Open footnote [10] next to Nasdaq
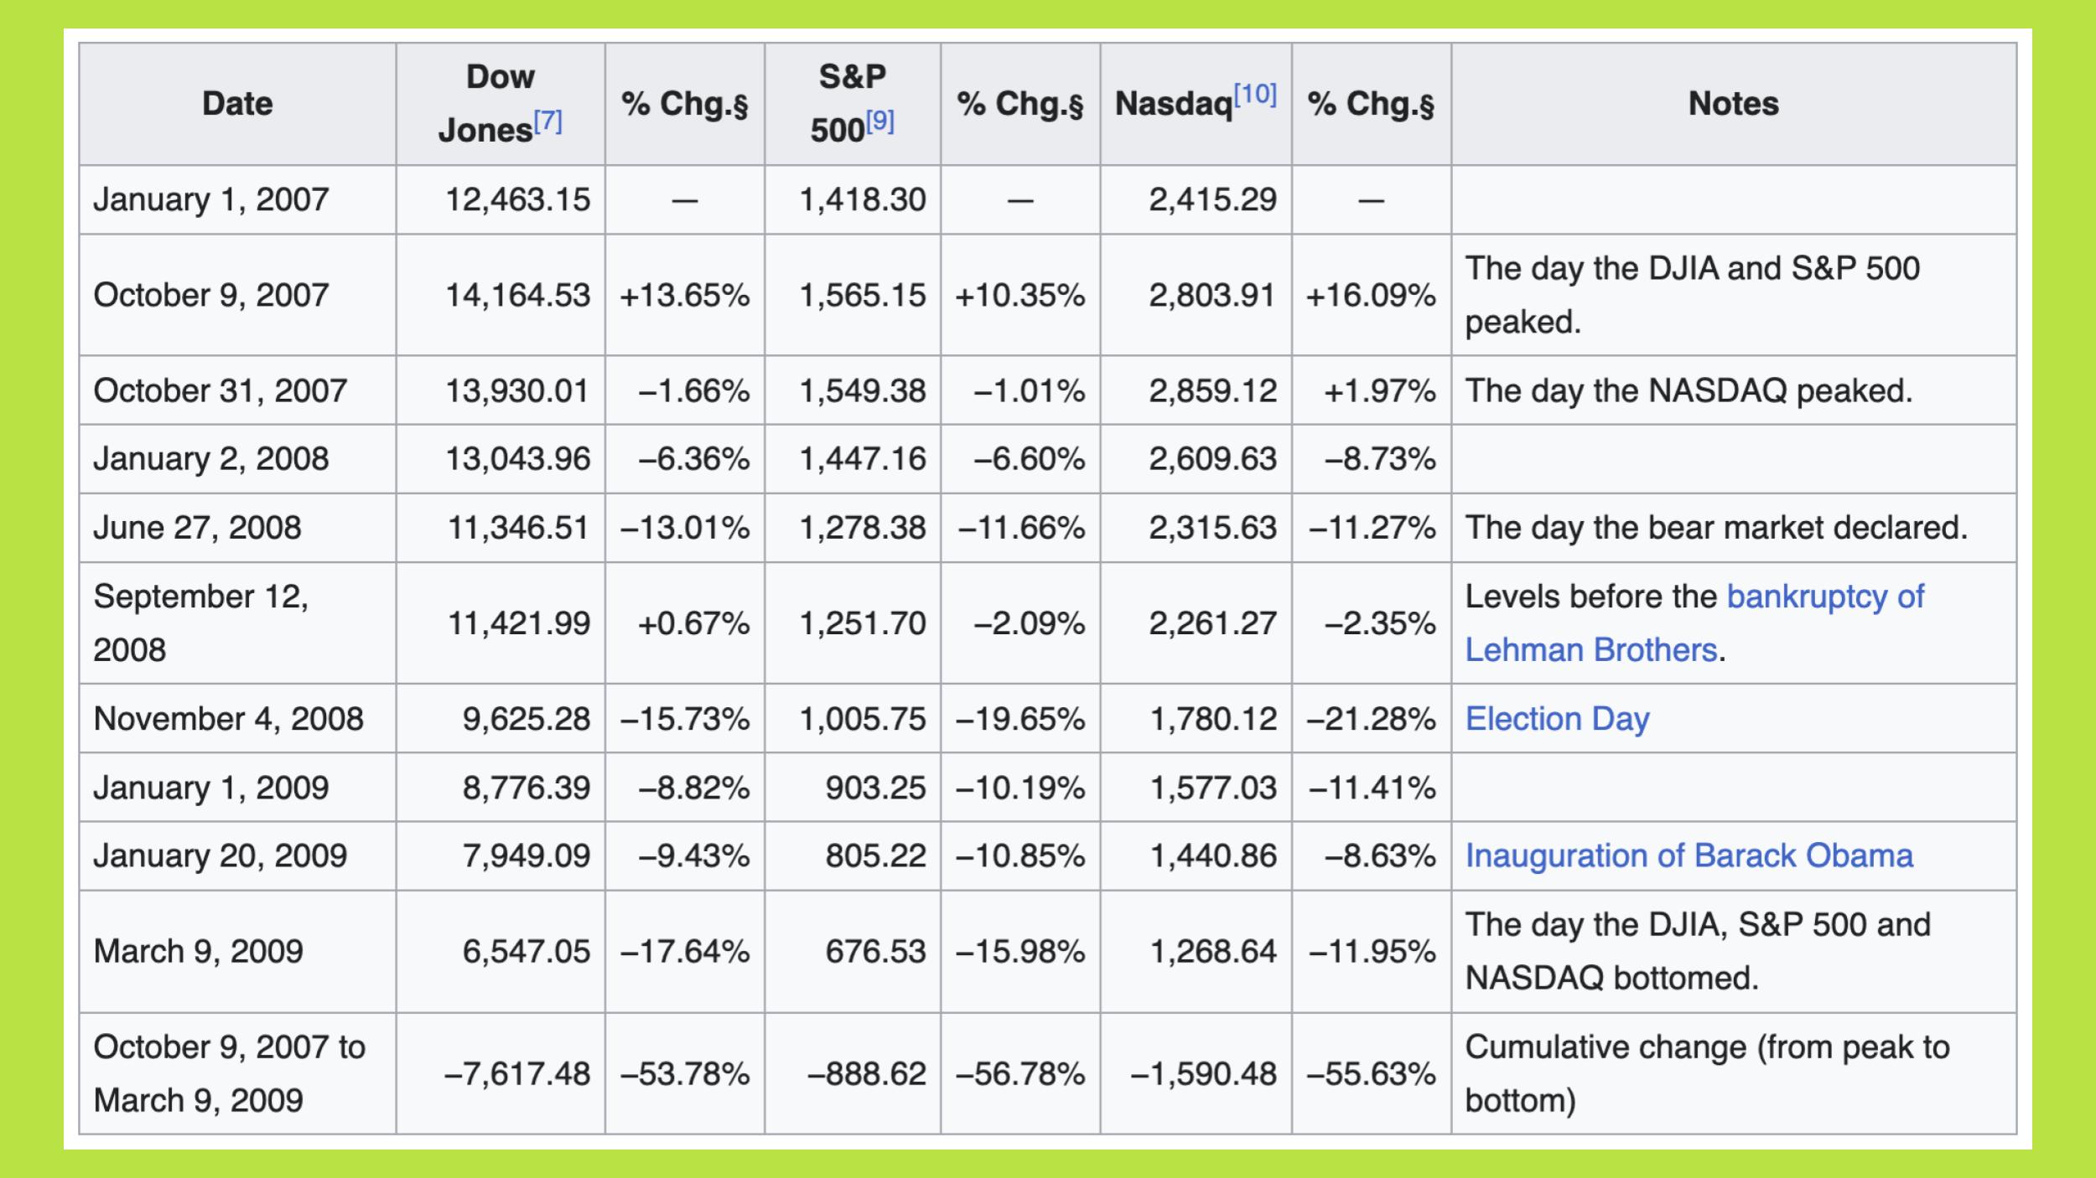 (x=1255, y=95)
